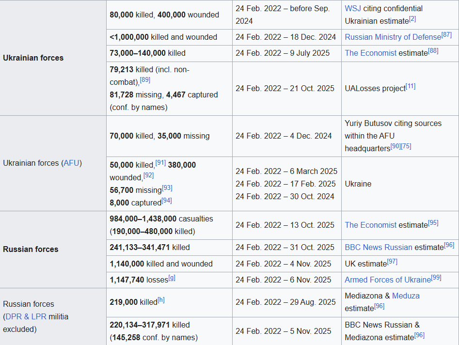This screenshot has width=459, height=345.
Task: Open BBC News Russian link
Action: point(379,247)
